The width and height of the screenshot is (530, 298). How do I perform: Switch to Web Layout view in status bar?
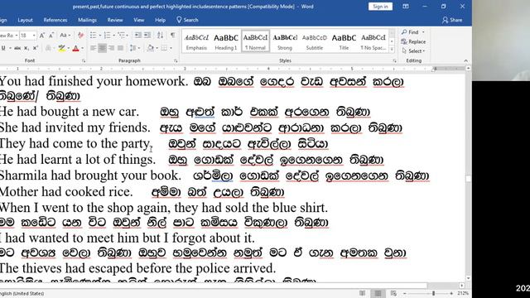coord(393,293)
